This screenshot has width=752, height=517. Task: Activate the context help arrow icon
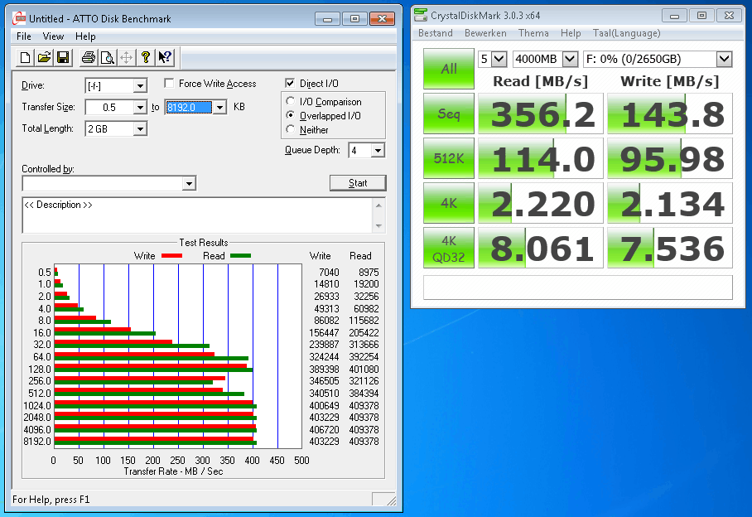click(165, 57)
